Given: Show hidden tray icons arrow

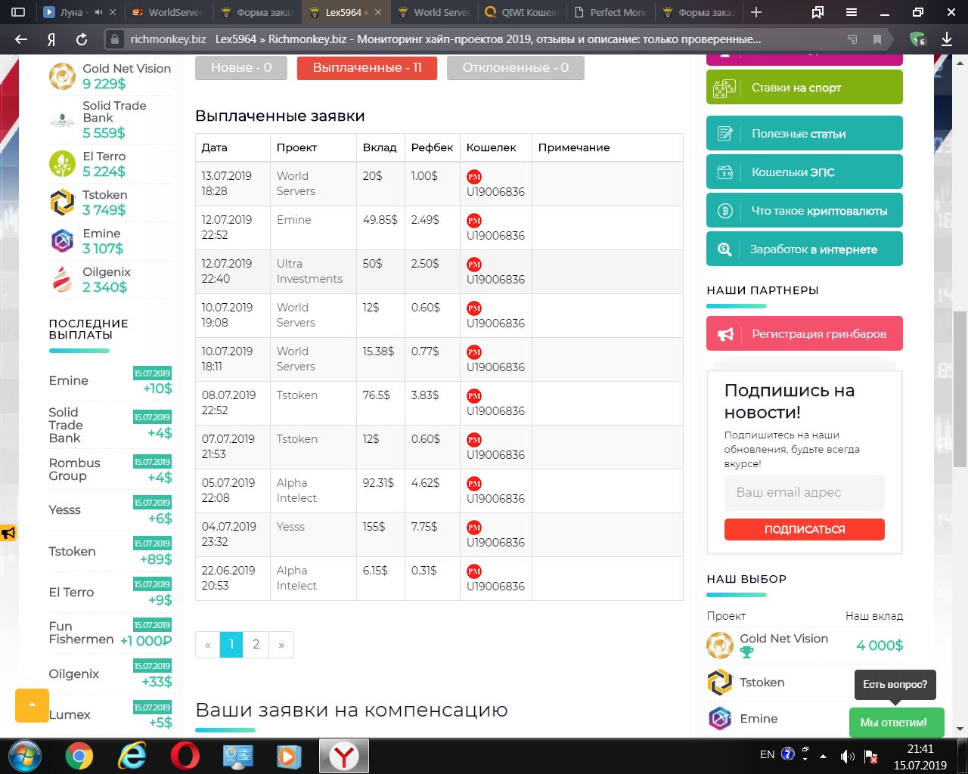Looking at the screenshot, I should pos(823,755).
